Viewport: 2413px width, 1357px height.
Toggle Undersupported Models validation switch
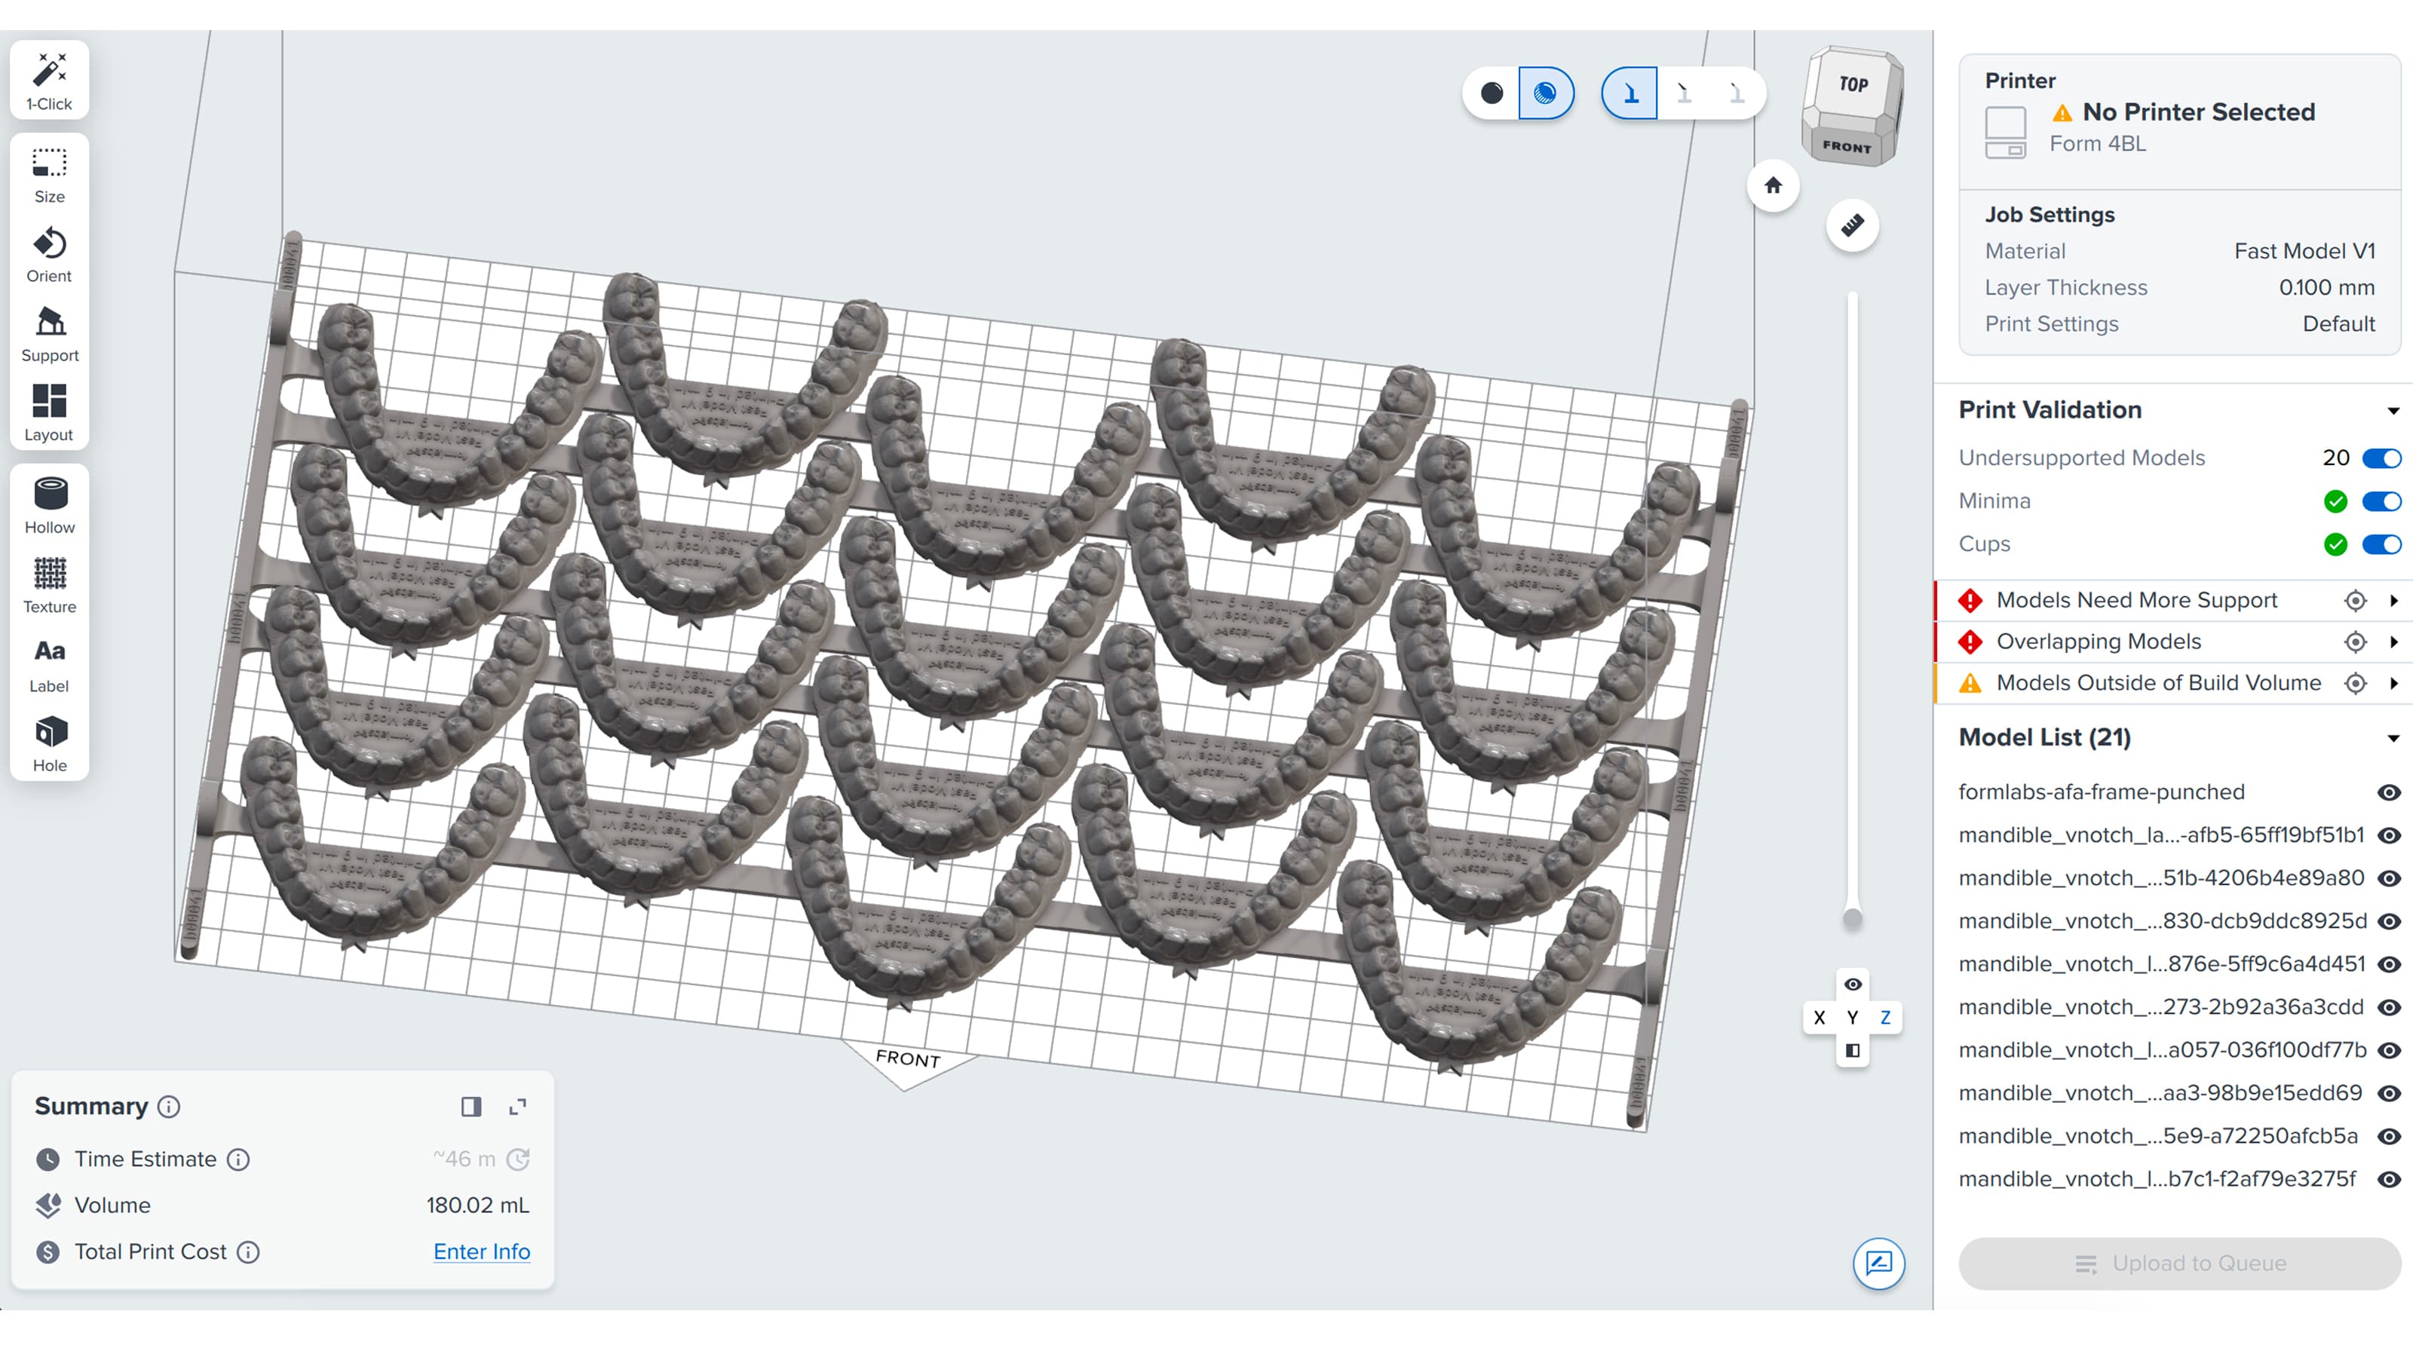click(2381, 458)
